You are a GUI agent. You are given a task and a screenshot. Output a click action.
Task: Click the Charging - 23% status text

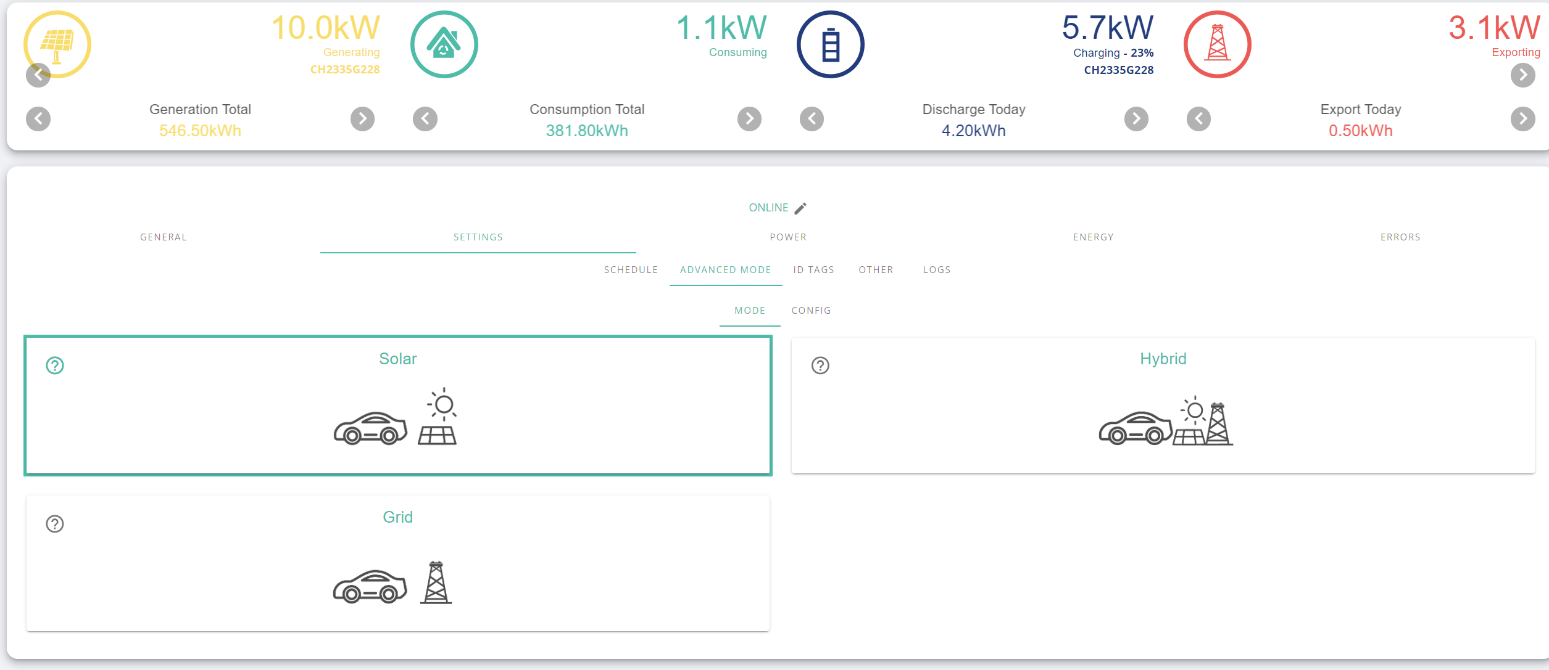[x=1113, y=53]
